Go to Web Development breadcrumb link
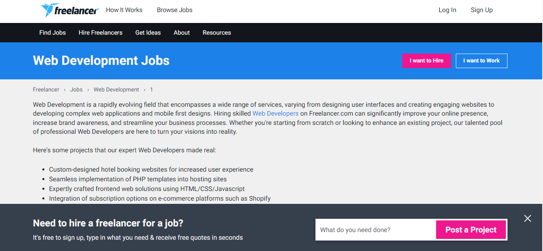Viewport: 543px width, 251px height. click(116, 90)
